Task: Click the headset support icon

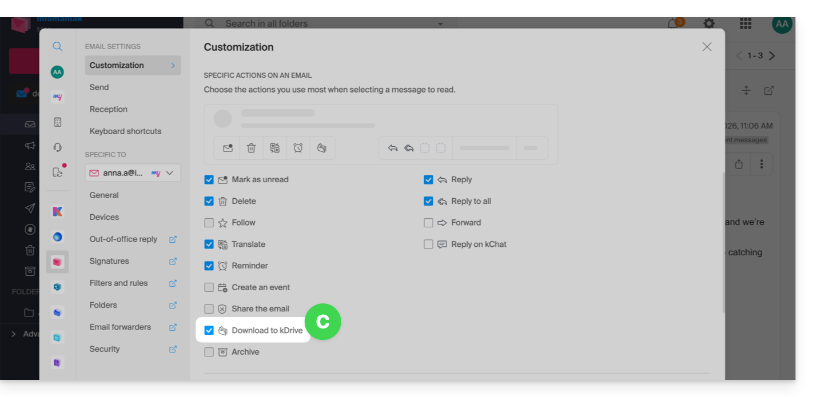Action: (x=57, y=147)
